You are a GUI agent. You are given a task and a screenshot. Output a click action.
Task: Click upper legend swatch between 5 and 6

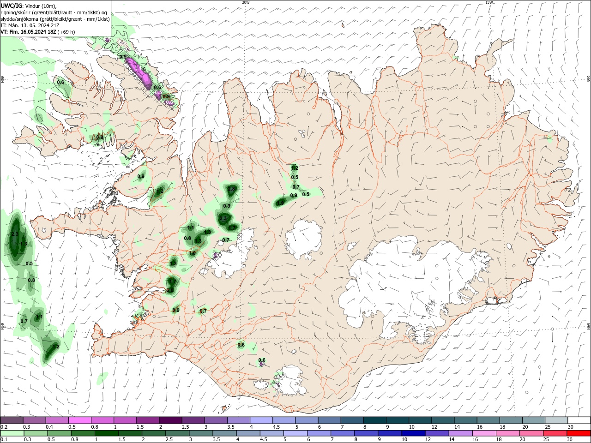pyautogui.click(x=306, y=420)
